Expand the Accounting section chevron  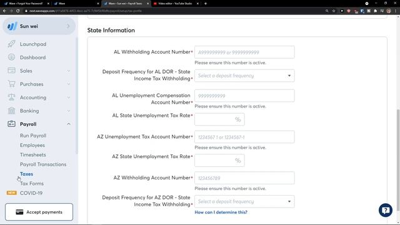[69, 97]
